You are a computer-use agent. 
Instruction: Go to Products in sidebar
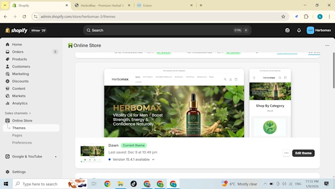coord(19,59)
